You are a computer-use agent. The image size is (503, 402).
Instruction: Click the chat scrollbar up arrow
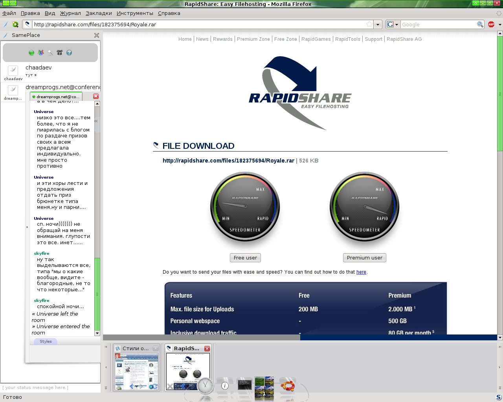click(97, 104)
